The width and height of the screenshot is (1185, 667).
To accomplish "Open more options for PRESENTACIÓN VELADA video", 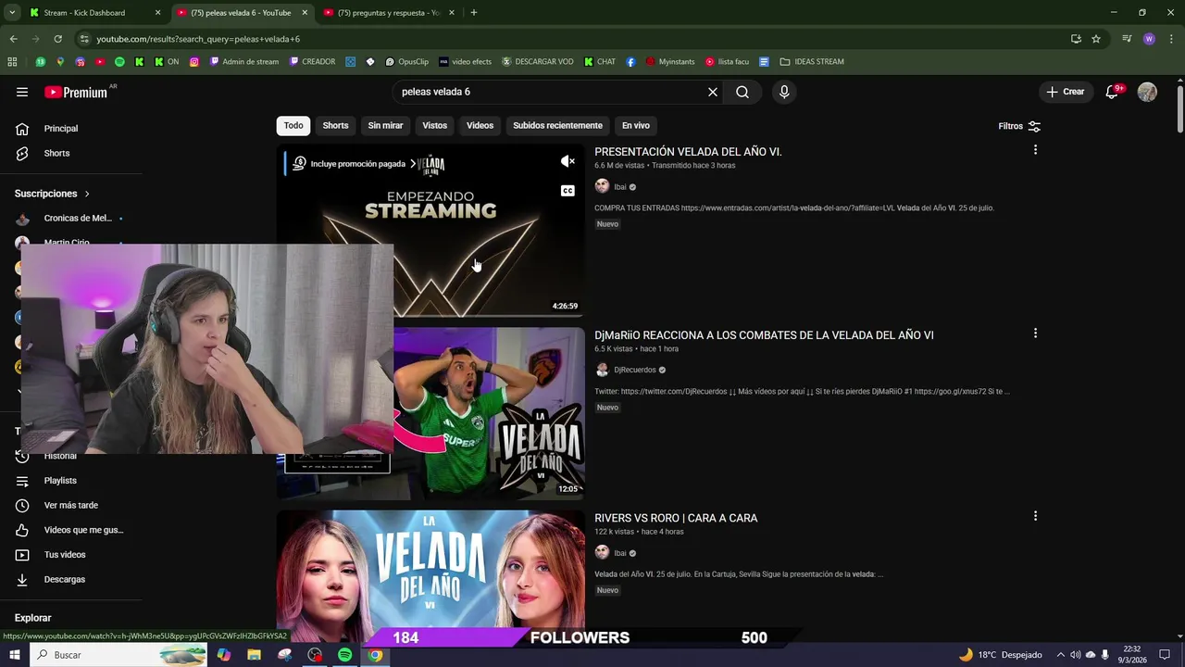I will pos(1035,150).
